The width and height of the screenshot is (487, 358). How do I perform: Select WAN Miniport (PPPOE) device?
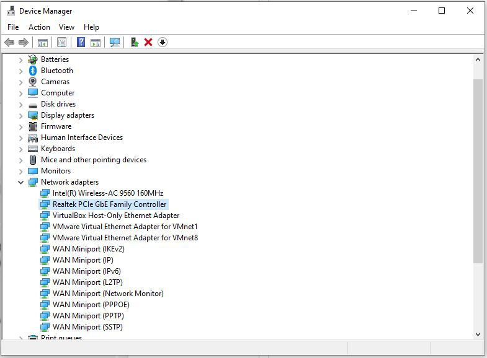pos(91,305)
